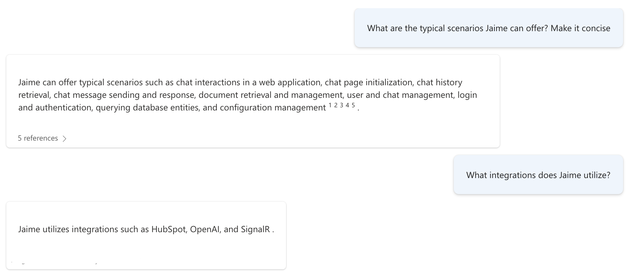Click the chevron next to 5 references
The width and height of the screenshot is (630, 280).
point(65,138)
